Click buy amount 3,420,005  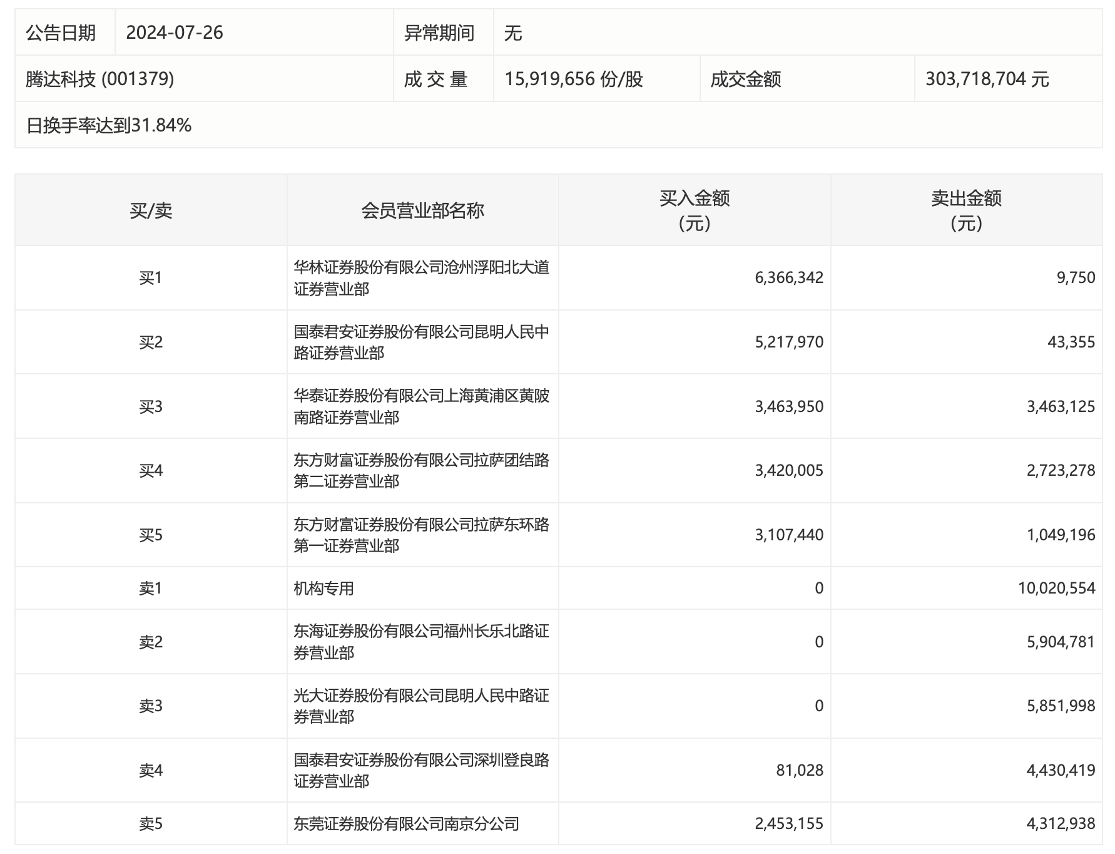coord(789,470)
